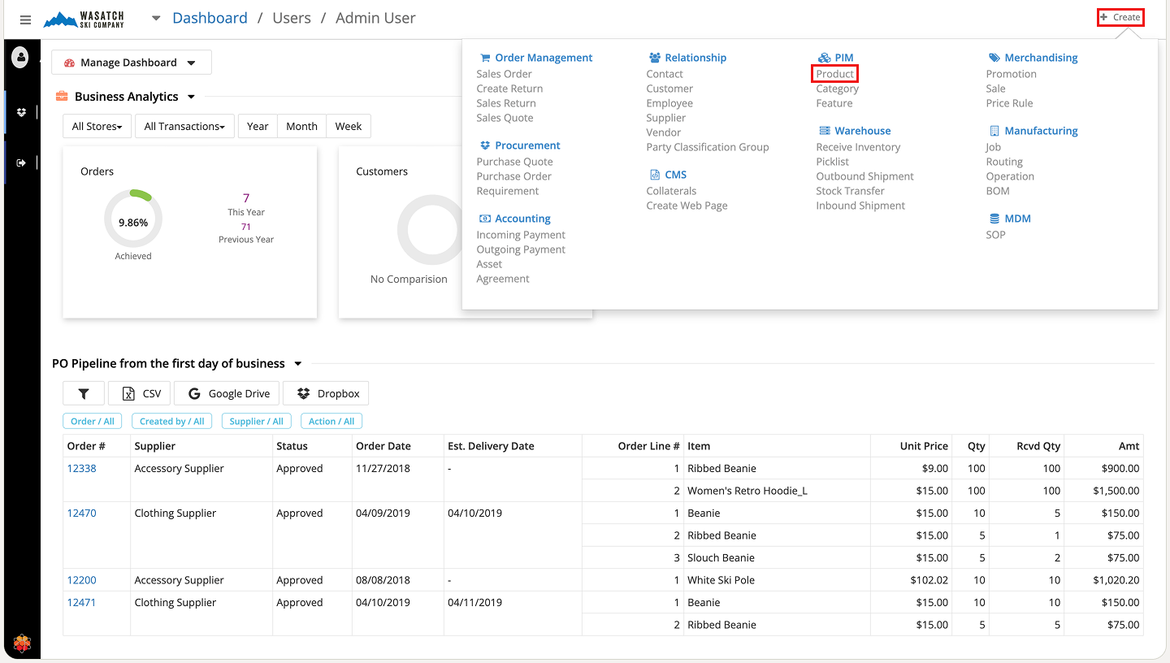The height and width of the screenshot is (663, 1170).
Task: Export PO Pipeline to Dropbox
Action: 327,393
